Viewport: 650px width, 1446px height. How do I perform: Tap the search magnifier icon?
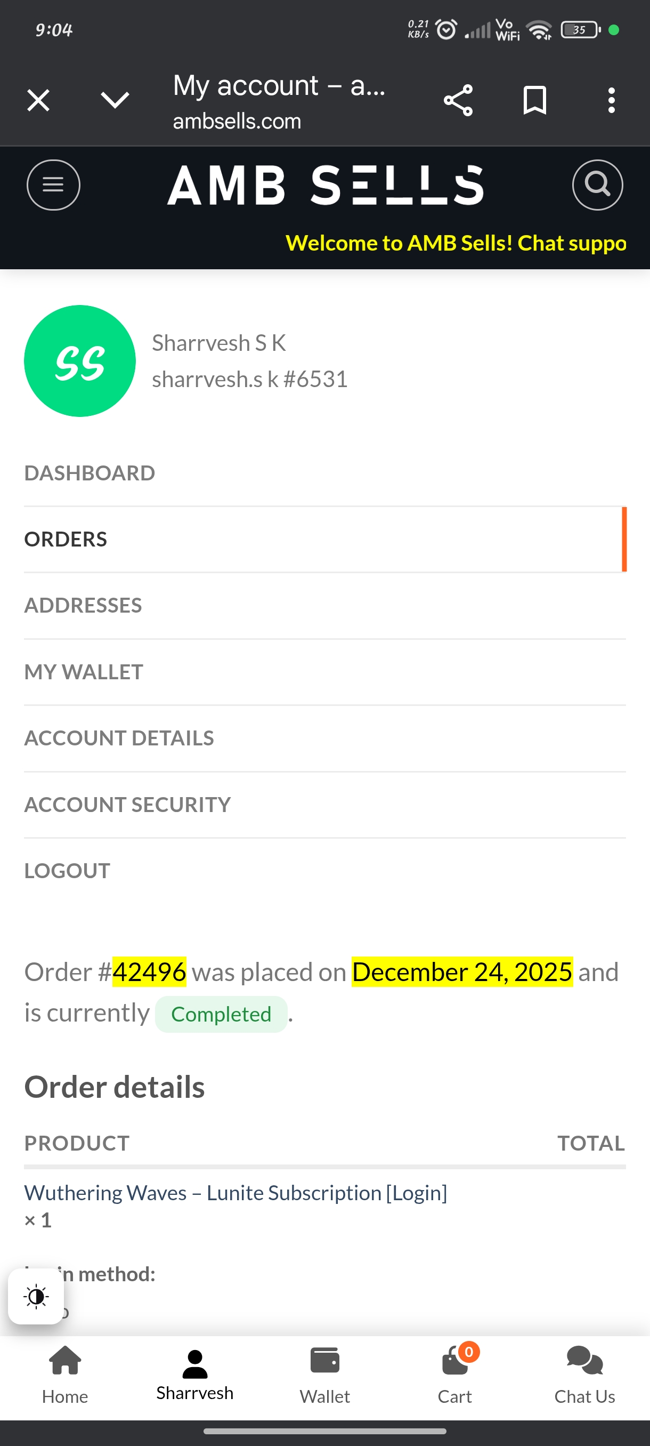coord(597,184)
